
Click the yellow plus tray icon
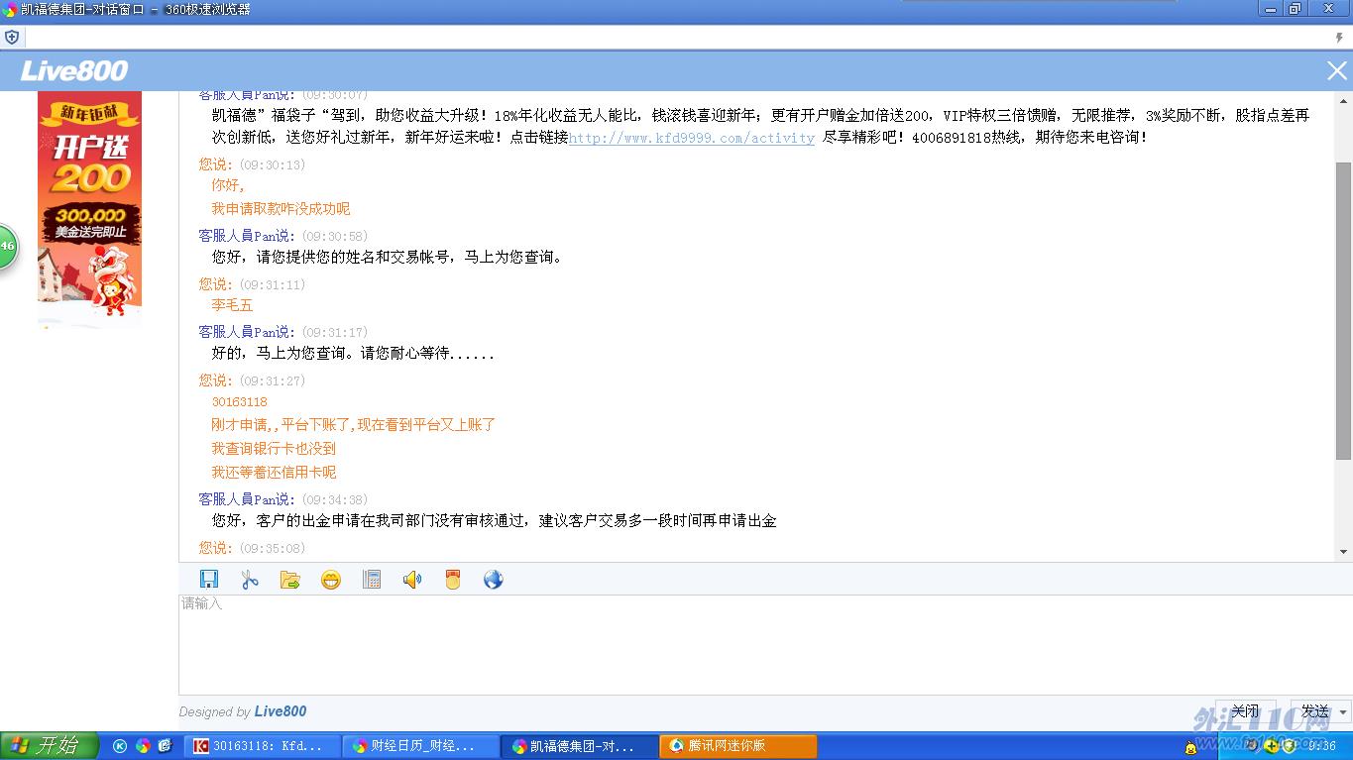[1272, 746]
